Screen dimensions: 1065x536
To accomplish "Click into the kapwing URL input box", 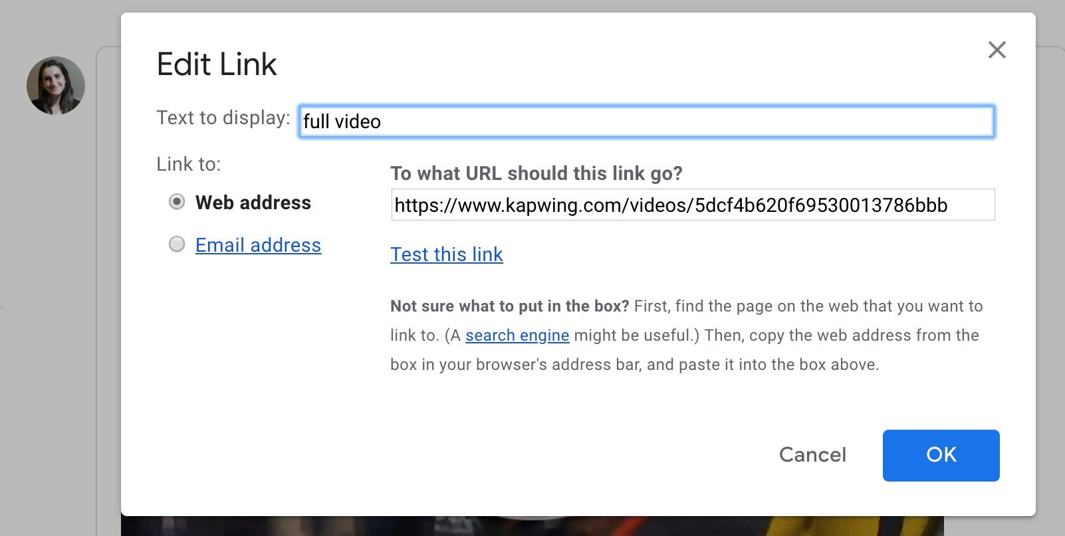I will point(693,205).
